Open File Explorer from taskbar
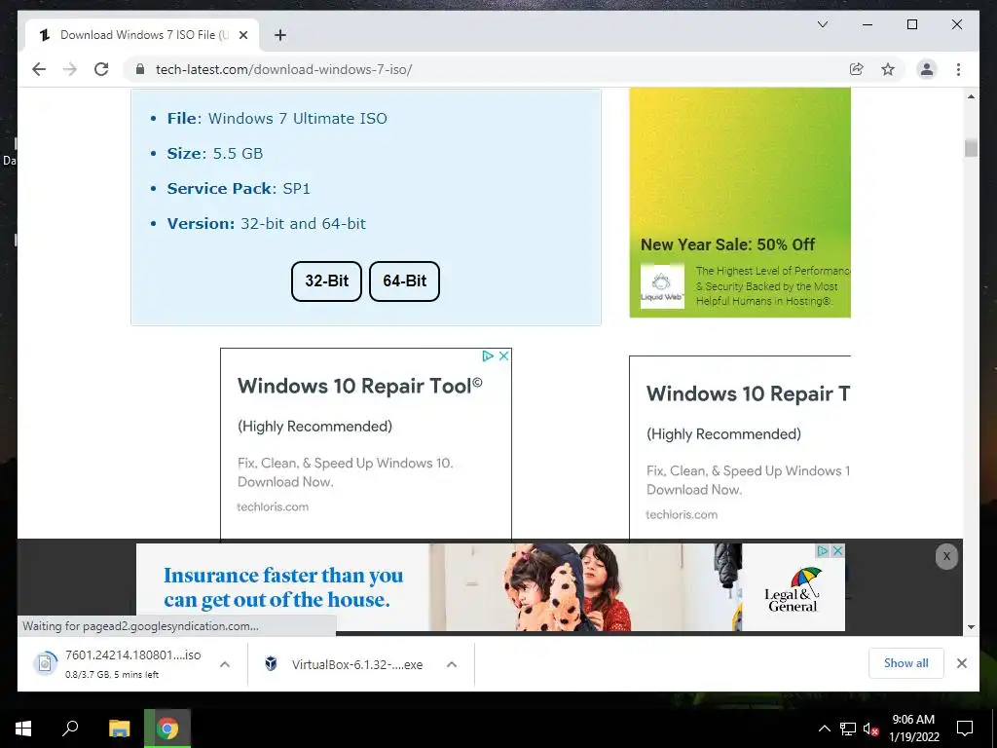The width and height of the screenshot is (997, 748). tap(119, 729)
